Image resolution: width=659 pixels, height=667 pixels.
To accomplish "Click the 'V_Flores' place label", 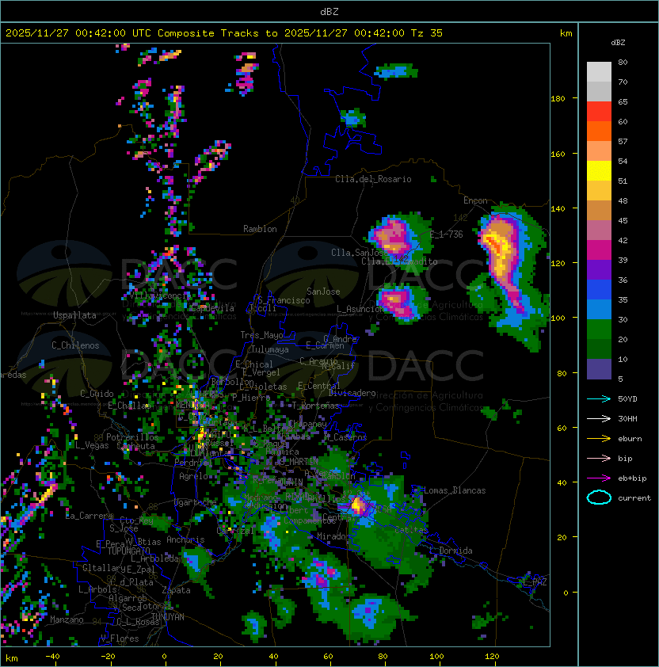I will pyautogui.click(x=120, y=639).
